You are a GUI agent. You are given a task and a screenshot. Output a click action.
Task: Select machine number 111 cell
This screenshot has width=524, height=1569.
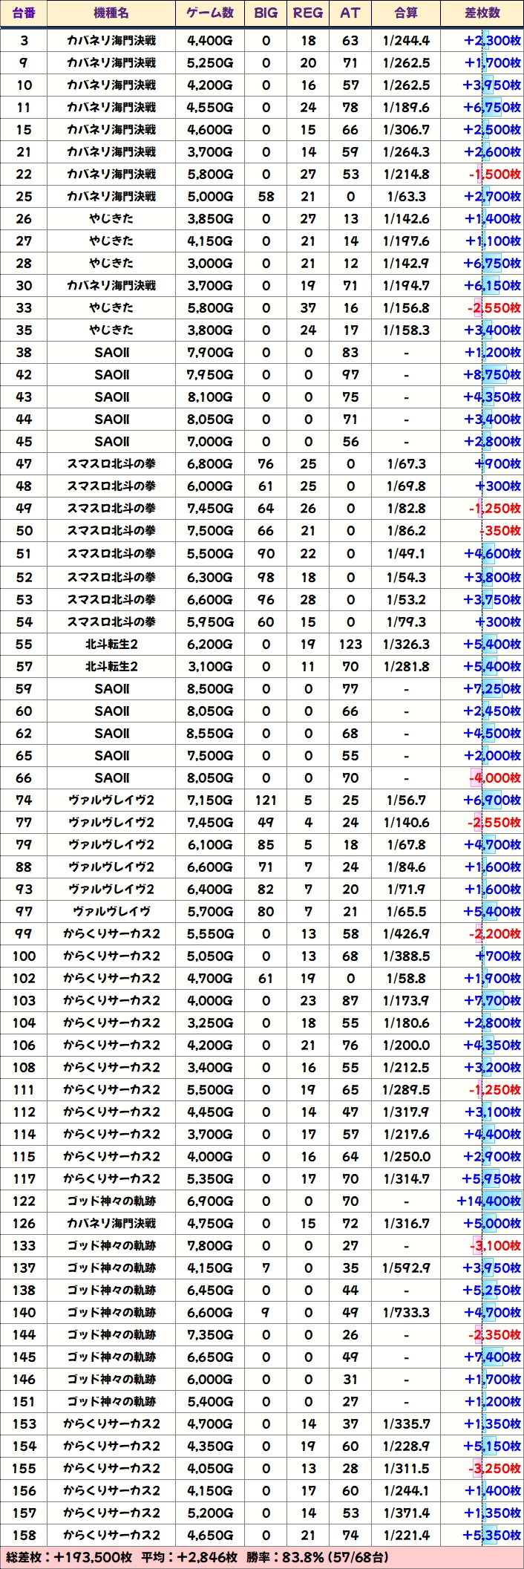coord(24,1089)
